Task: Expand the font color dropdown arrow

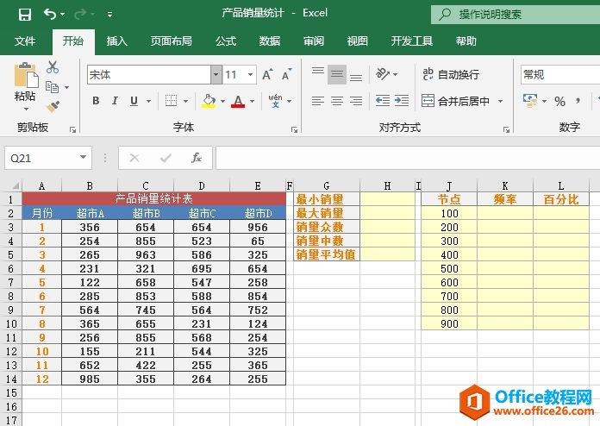Action: coord(253,101)
